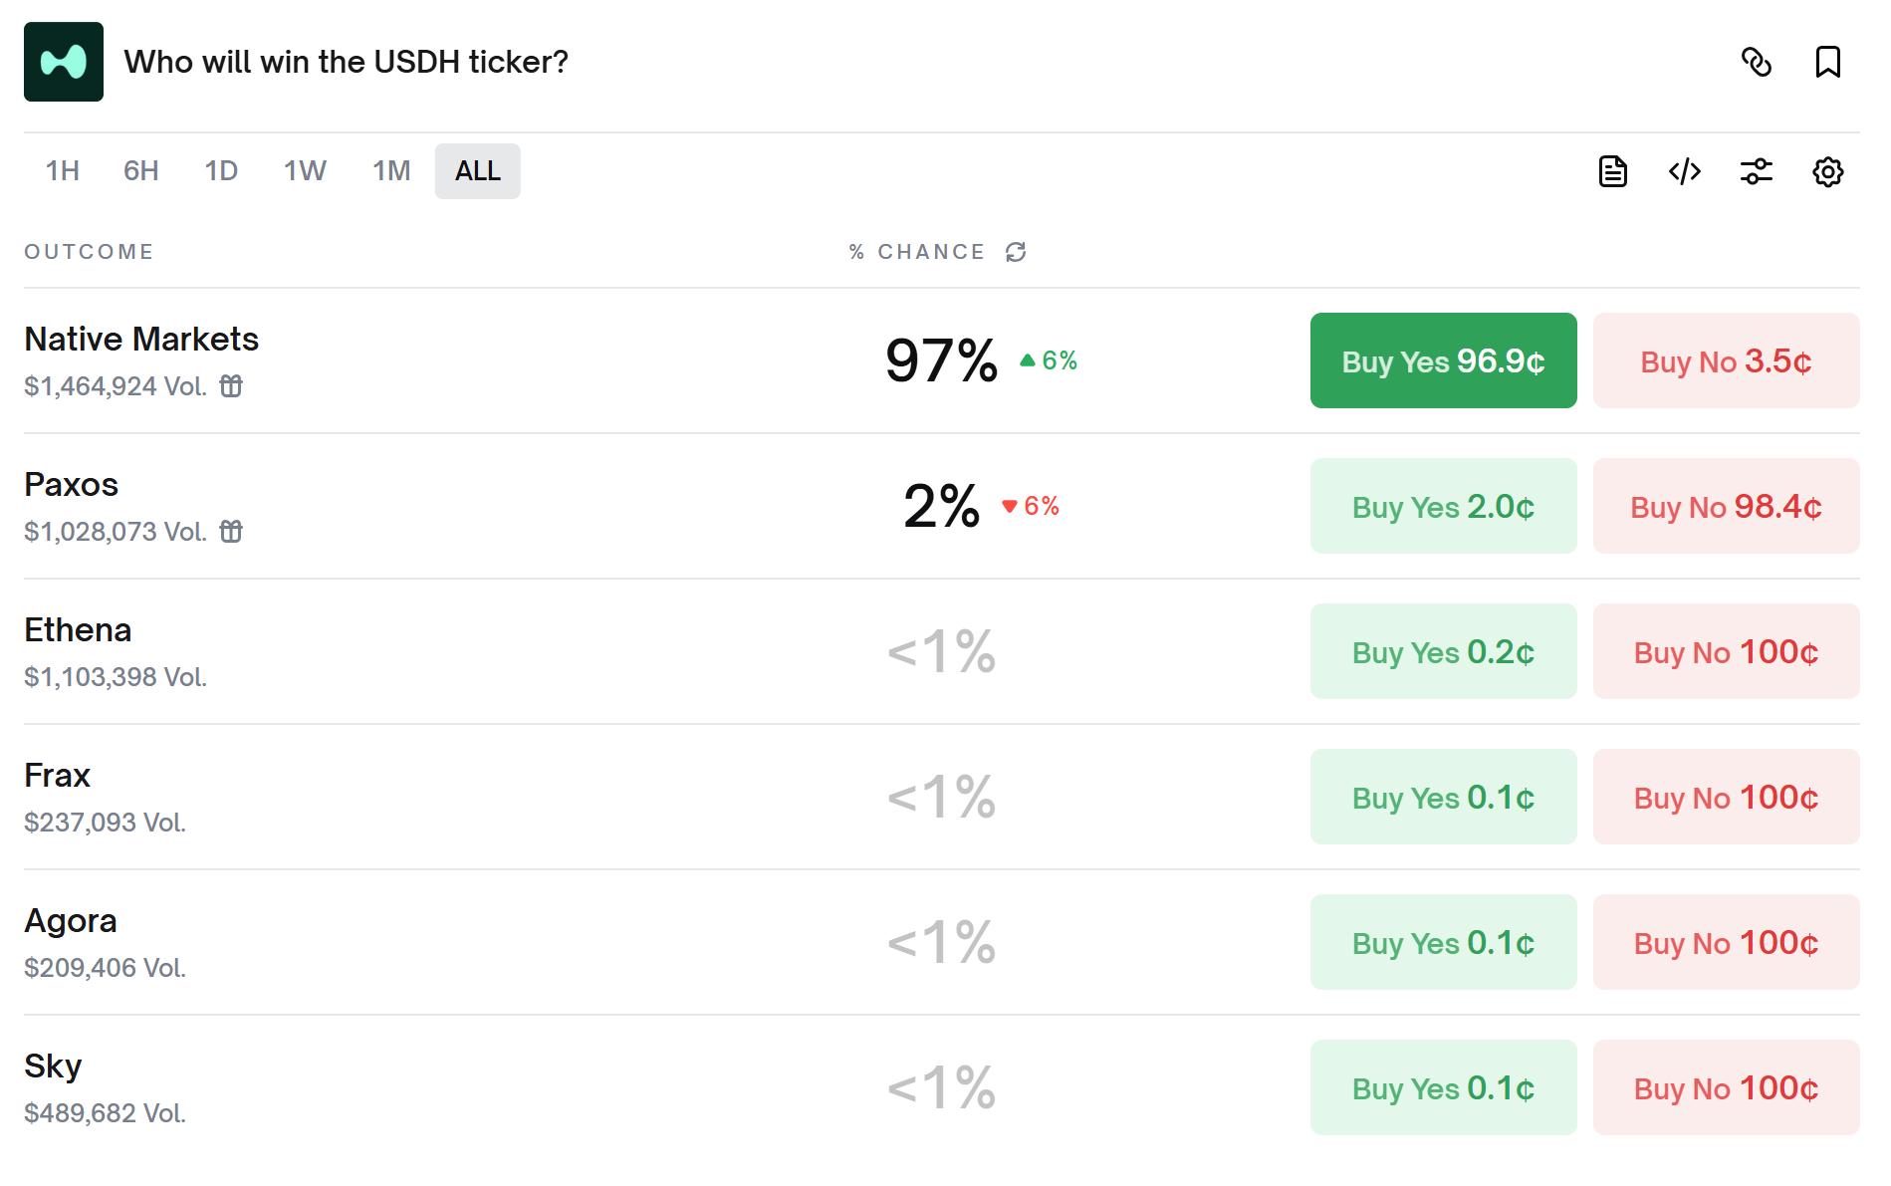Switch to the 1M view
Viewport: 1891px width, 1186px height.
click(390, 170)
